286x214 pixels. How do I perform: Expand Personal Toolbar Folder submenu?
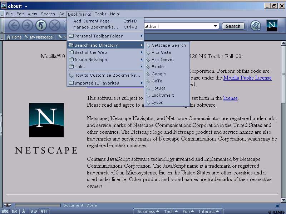point(105,36)
